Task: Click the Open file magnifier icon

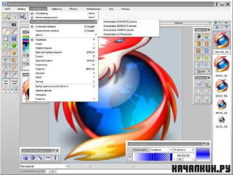Action: [14, 16]
